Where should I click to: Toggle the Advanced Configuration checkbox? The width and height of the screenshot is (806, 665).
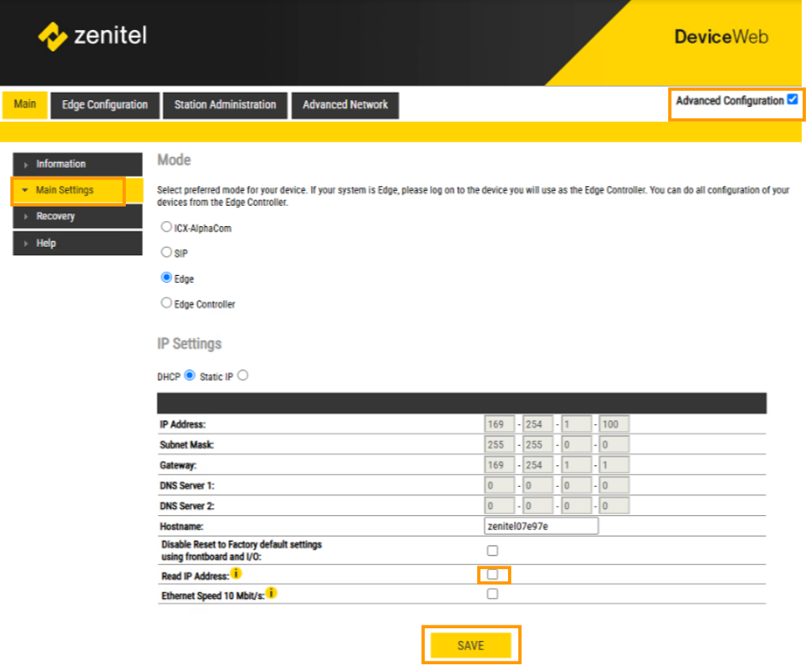(792, 99)
